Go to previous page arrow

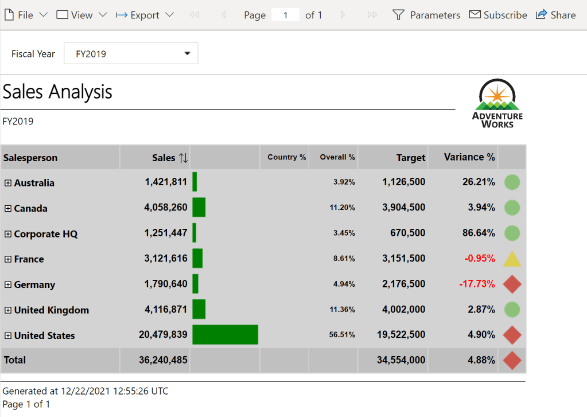pyautogui.click(x=223, y=15)
